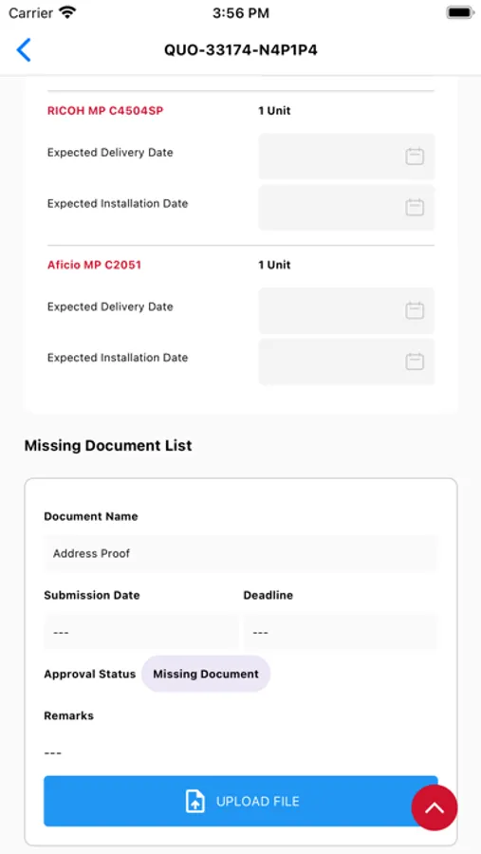Image resolution: width=481 pixels, height=854 pixels.
Task: Open calendar icon for RICOH Expected Installation Date
Action: coord(415,208)
